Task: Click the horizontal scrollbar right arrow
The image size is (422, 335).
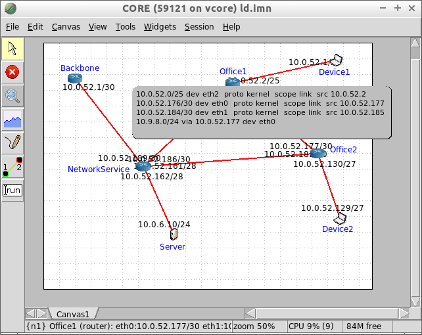Action: 404,313
